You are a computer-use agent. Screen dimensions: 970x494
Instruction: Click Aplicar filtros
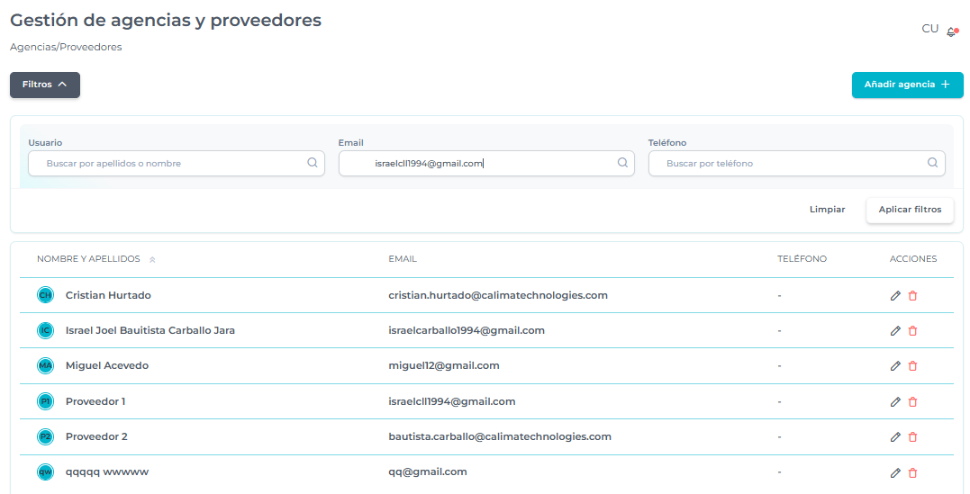coord(910,210)
